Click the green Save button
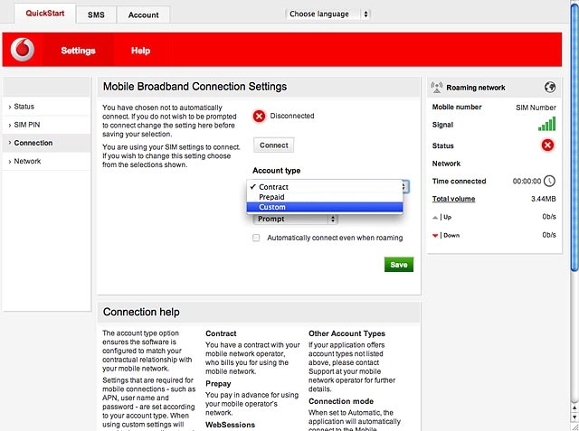The height and width of the screenshot is (431, 579). pos(399,265)
